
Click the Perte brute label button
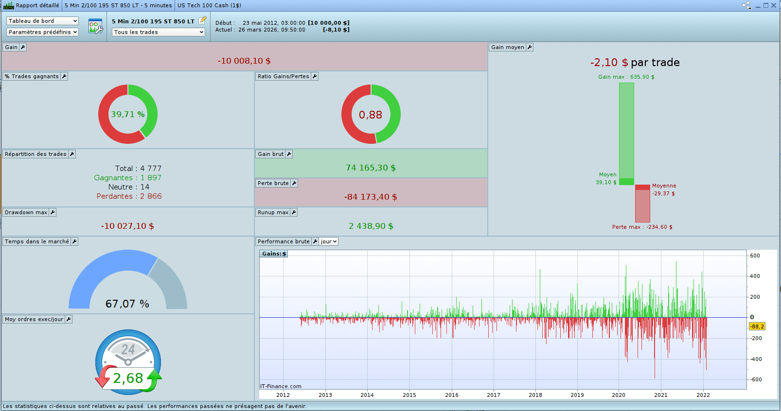tap(273, 183)
